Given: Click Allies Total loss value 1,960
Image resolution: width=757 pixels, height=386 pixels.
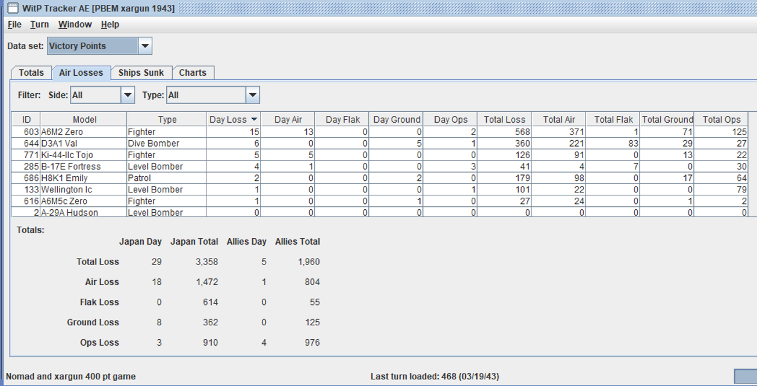Looking at the screenshot, I should click(309, 262).
